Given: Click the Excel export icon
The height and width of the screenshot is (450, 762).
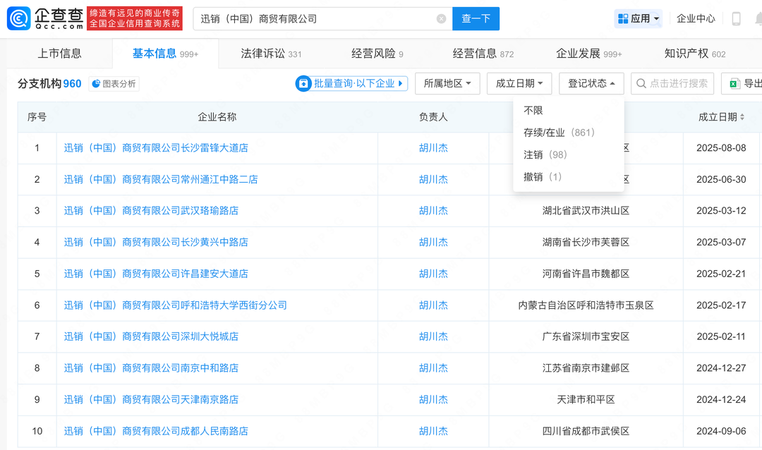Looking at the screenshot, I should click(x=734, y=83).
